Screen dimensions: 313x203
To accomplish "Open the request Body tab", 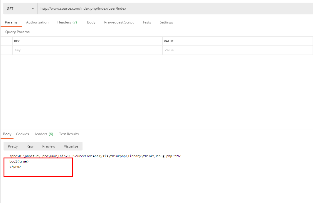I will [91, 22].
